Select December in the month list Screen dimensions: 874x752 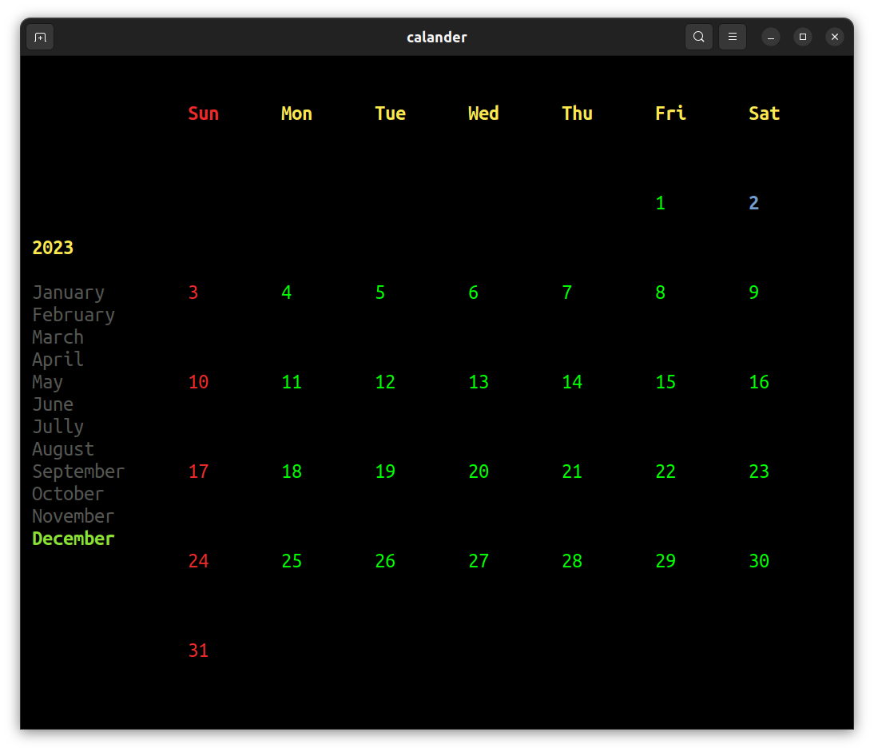(x=73, y=539)
